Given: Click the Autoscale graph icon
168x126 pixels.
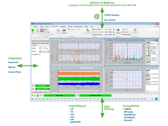Looking at the screenshot, I should coord(118,31).
